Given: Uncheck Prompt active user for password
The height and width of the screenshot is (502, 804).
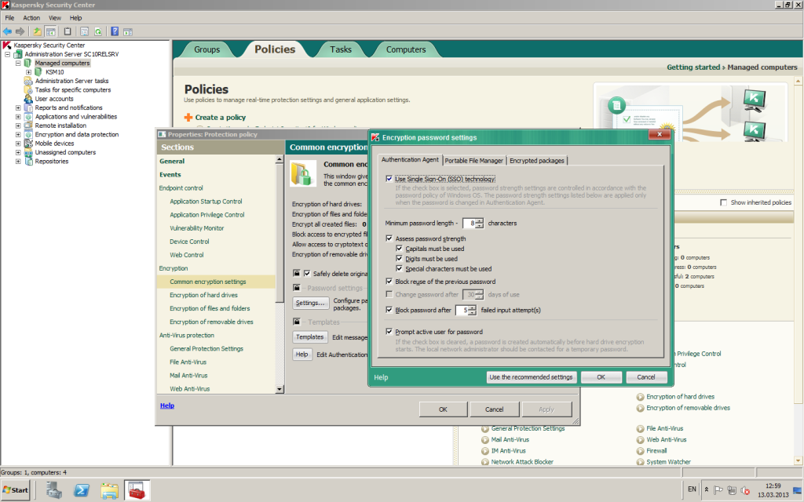Looking at the screenshot, I should pos(389,332).
